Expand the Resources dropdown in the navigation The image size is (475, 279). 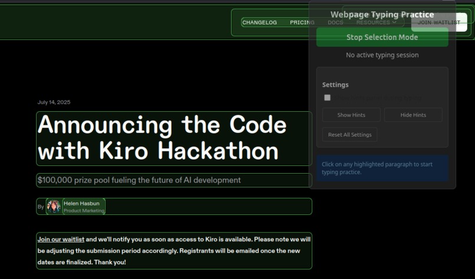pyautogui.click(x=376, y=22)
